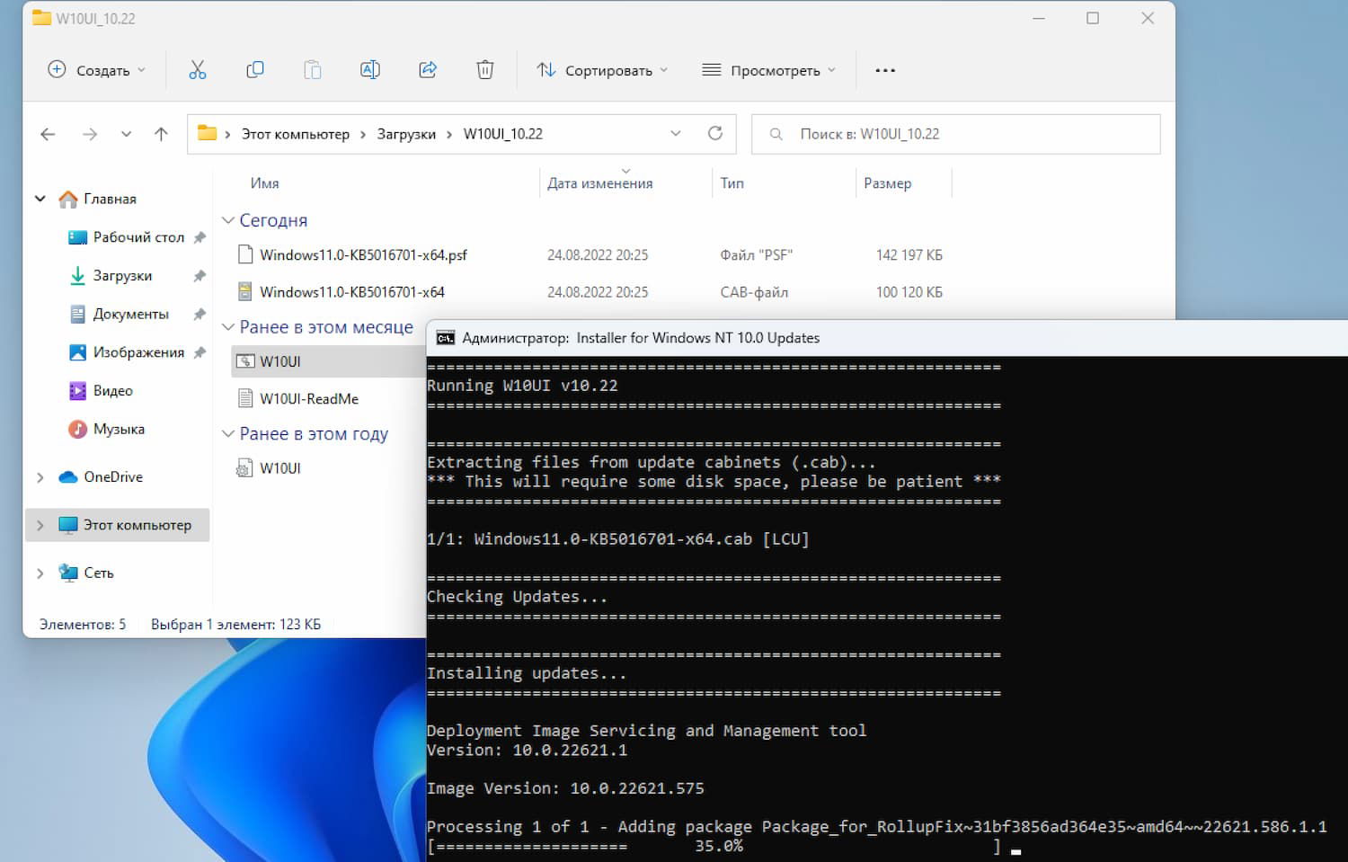Collapse the Ранее в этом месяце group
Image resolution: width=1348 pixels, height=862 pixels.
point(228,327)
